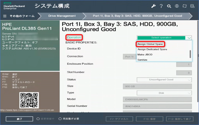199x125 pixels.
Task: Click the main page vertical scrollbar
Action: point(198,61)
